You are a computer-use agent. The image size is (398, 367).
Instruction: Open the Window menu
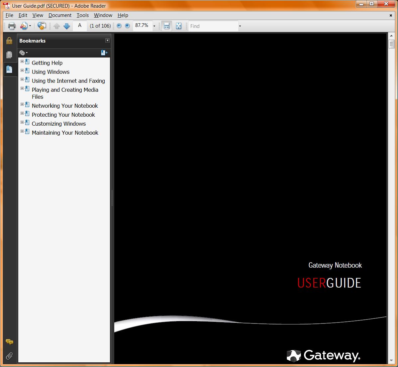[103, 15]
